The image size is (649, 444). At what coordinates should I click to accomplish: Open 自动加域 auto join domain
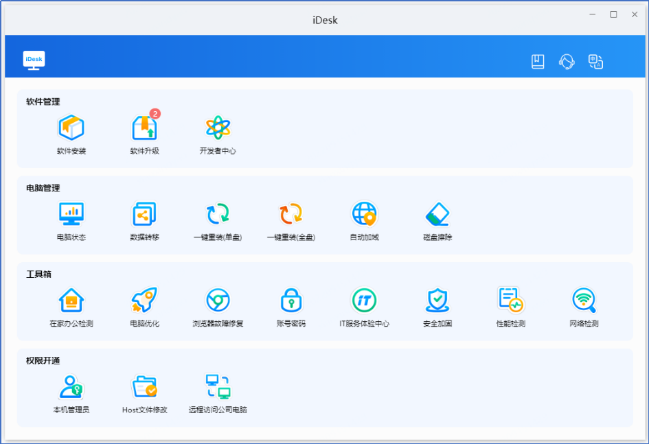click(x=364, y=213)
